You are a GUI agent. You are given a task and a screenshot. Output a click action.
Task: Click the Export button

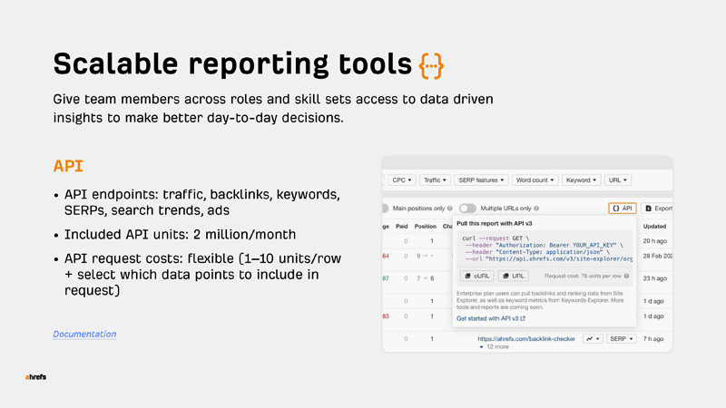(658, 209)
